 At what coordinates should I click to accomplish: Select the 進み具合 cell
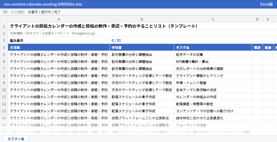tap(59, 40)
